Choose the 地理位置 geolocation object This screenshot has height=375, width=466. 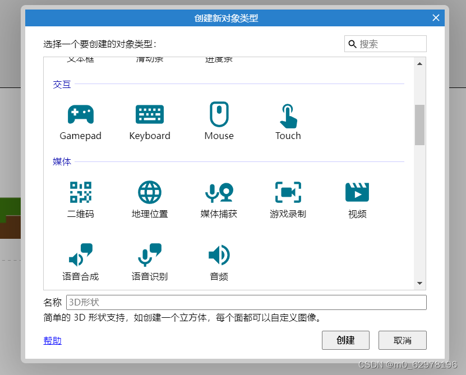pyautogui.click(x=149, y=198)
